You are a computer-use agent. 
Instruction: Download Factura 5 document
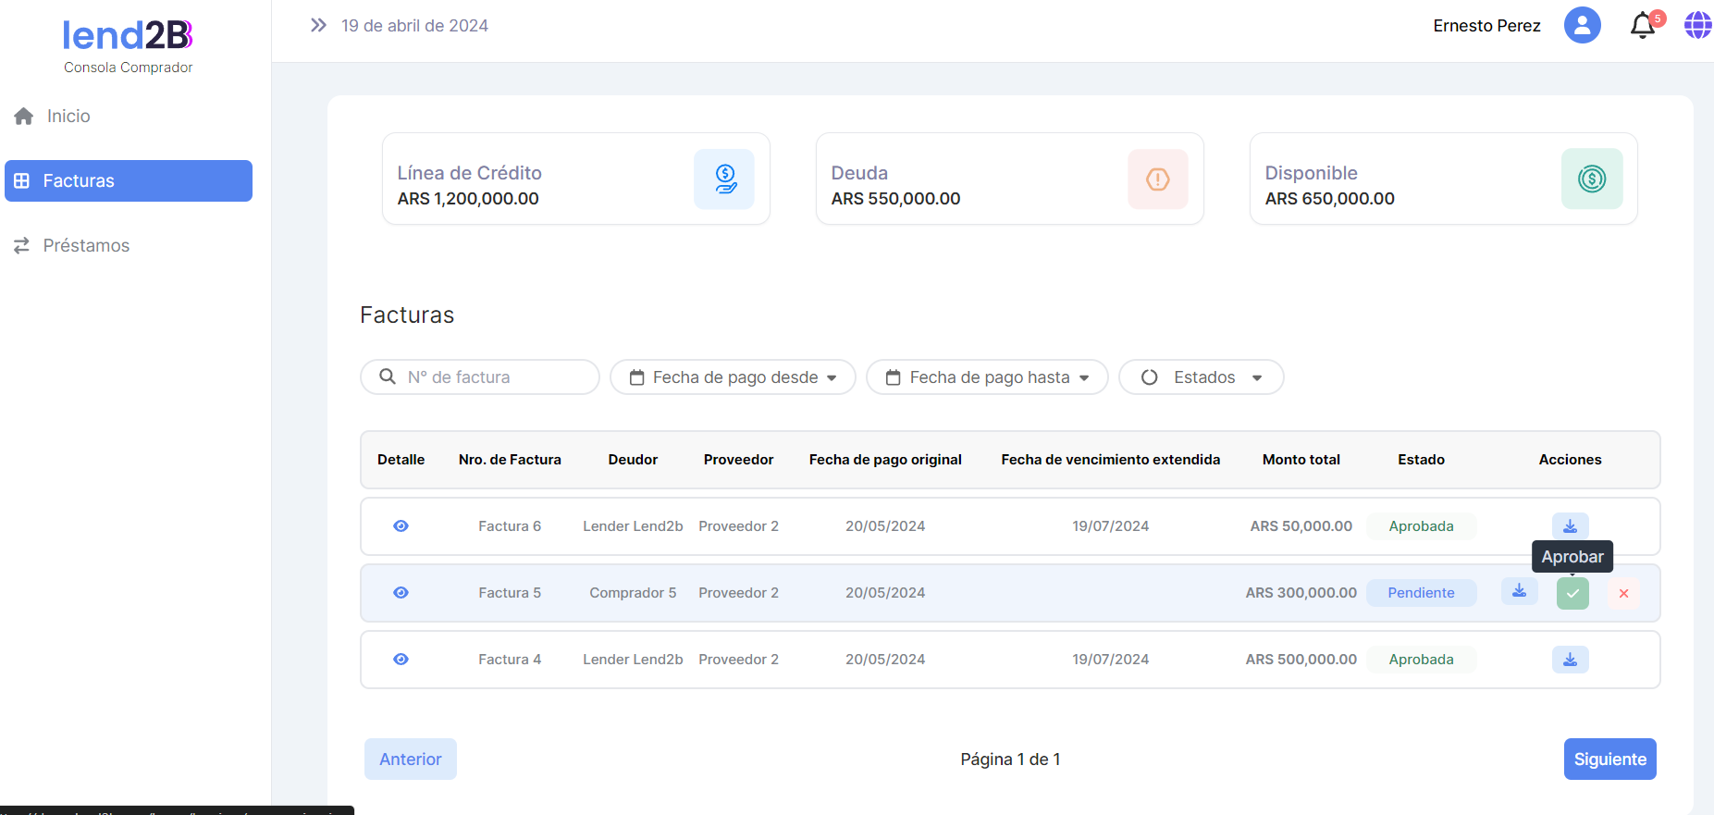pyautogui.click(x=1519, y=591)
